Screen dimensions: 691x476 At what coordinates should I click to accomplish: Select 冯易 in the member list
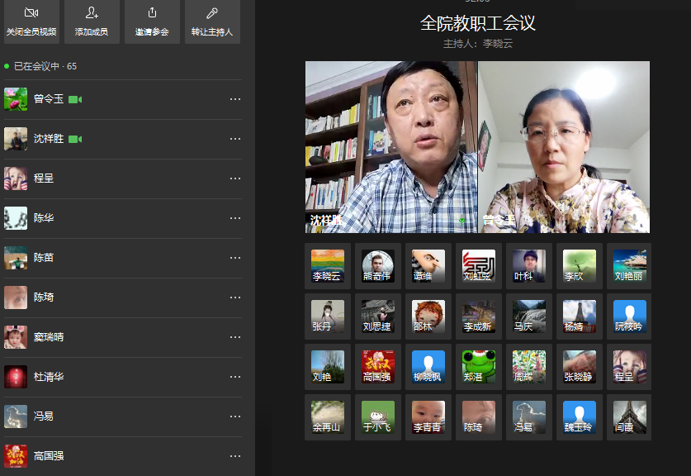(44, 416)
